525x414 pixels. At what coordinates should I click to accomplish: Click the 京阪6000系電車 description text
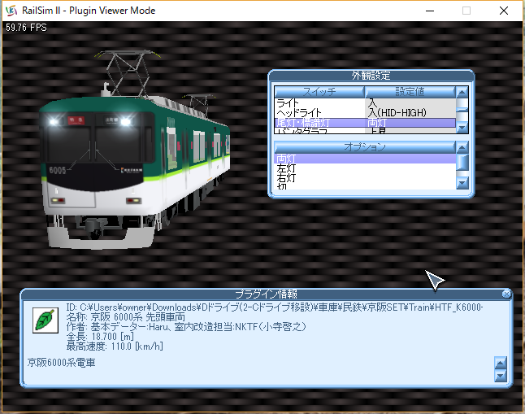[x=61, y=363]
